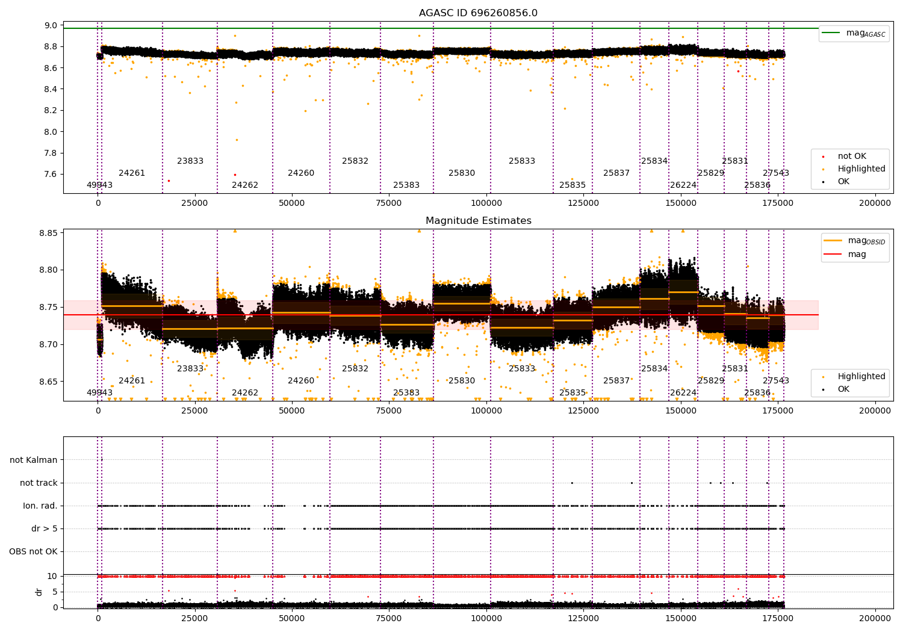Click the 'Magnitude Estimates' plot title
Viewport: 903px width, 632px height.
pos(478,221)
